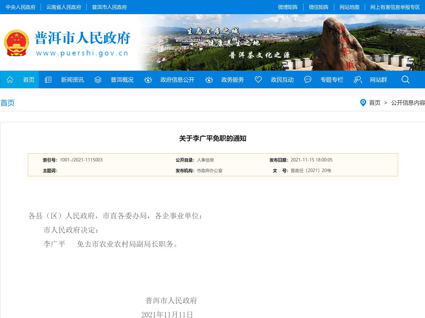Select document number 普政任〔2021〕20号
This screenshot has width=425, height=318.
pos(311,171)
